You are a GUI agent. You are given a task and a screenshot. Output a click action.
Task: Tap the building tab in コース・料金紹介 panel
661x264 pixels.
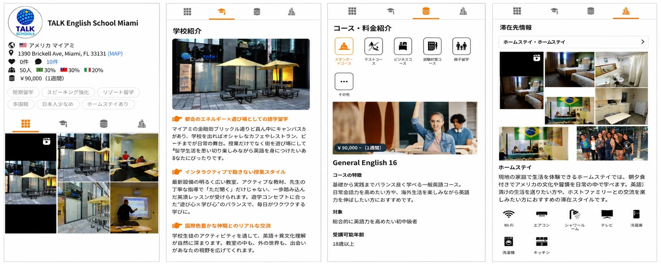(x=463, y=11)
